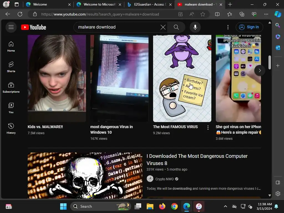Viewport: 284px width, 213px height.
Task: Open the skull and crossbones video thumbnail
Action: pyautogui.click(x=85, y=176)
